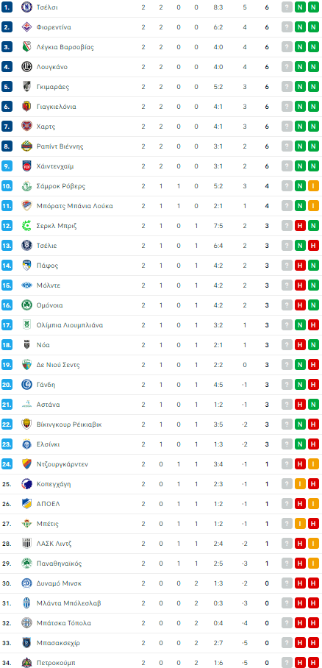Click the rank 24 position badge
This screenshot has height=668, width=322.
[x=7, y=464]
